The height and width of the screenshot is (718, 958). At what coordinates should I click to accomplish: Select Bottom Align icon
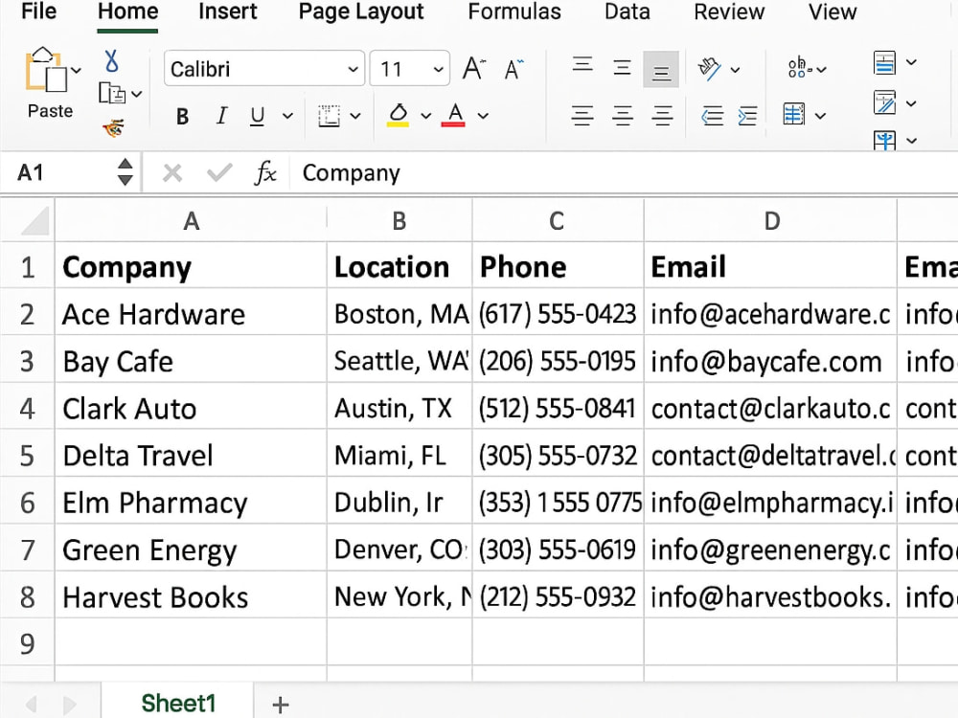pos(661,69)
